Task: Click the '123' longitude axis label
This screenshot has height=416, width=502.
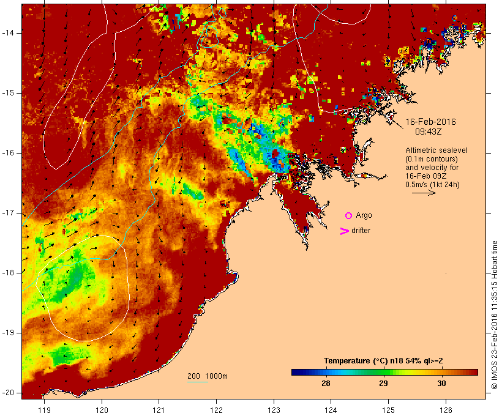Action: (x=274, y=410)
